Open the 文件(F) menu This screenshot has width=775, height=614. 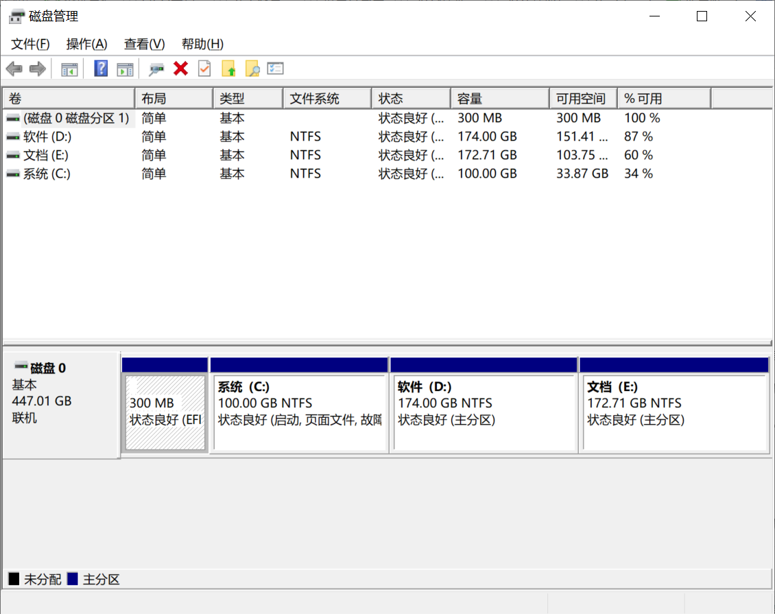point(30,44)
